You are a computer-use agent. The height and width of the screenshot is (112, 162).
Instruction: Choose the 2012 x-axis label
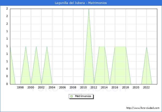pyautogui.click(x=94, y=87)
